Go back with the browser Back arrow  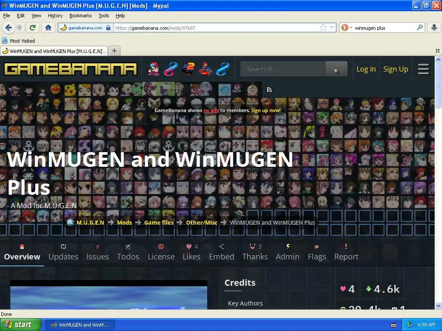click(x=8, y=28)
